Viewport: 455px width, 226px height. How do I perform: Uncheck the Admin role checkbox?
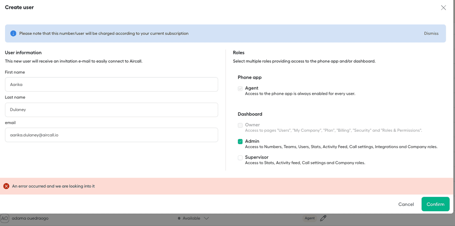click(240, 141)
